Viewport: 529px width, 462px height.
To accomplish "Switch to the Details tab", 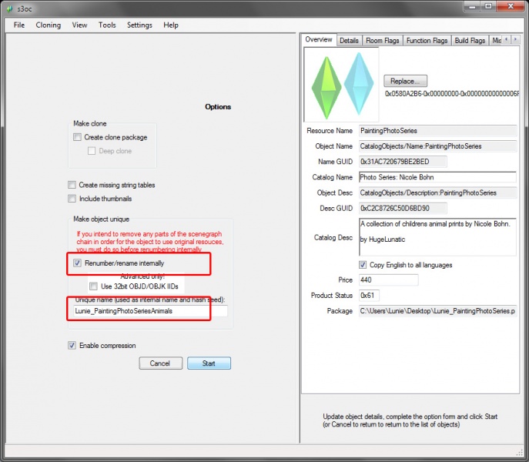I will pos(349,41).
